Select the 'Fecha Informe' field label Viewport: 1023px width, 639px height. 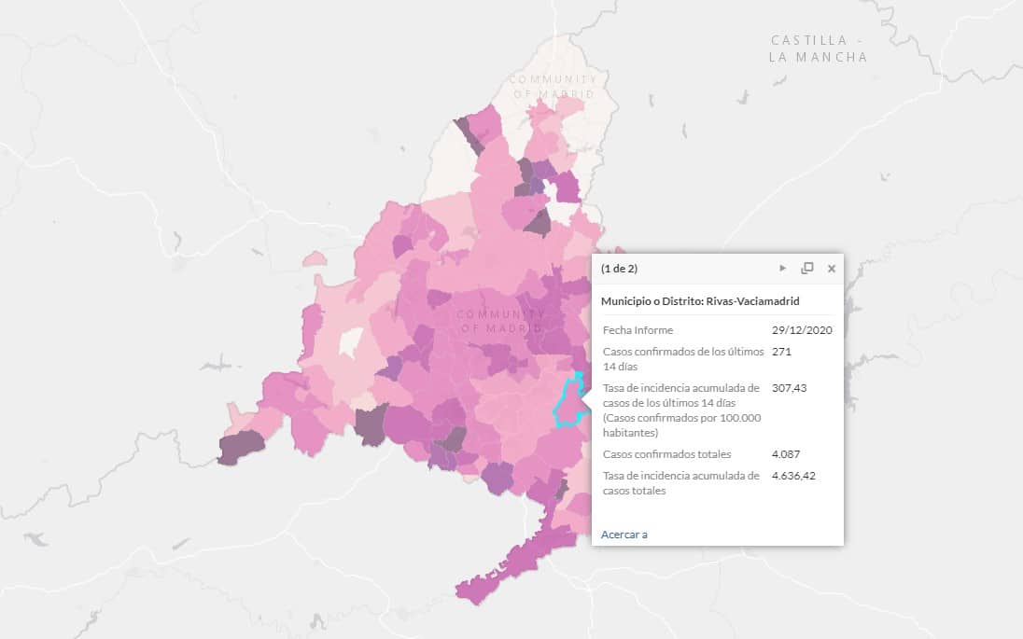[x=638, y=330]
